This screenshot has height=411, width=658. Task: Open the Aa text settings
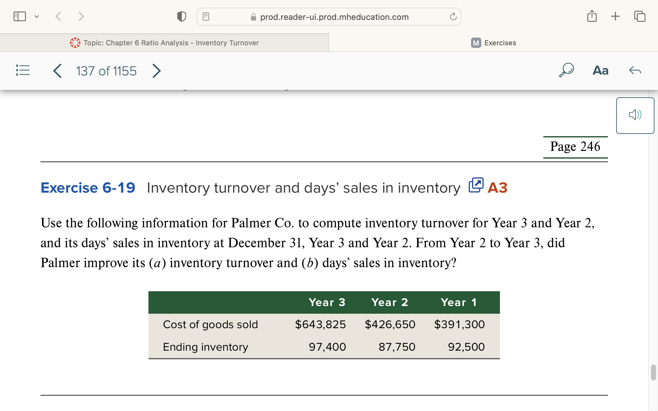tap(600, 70)
